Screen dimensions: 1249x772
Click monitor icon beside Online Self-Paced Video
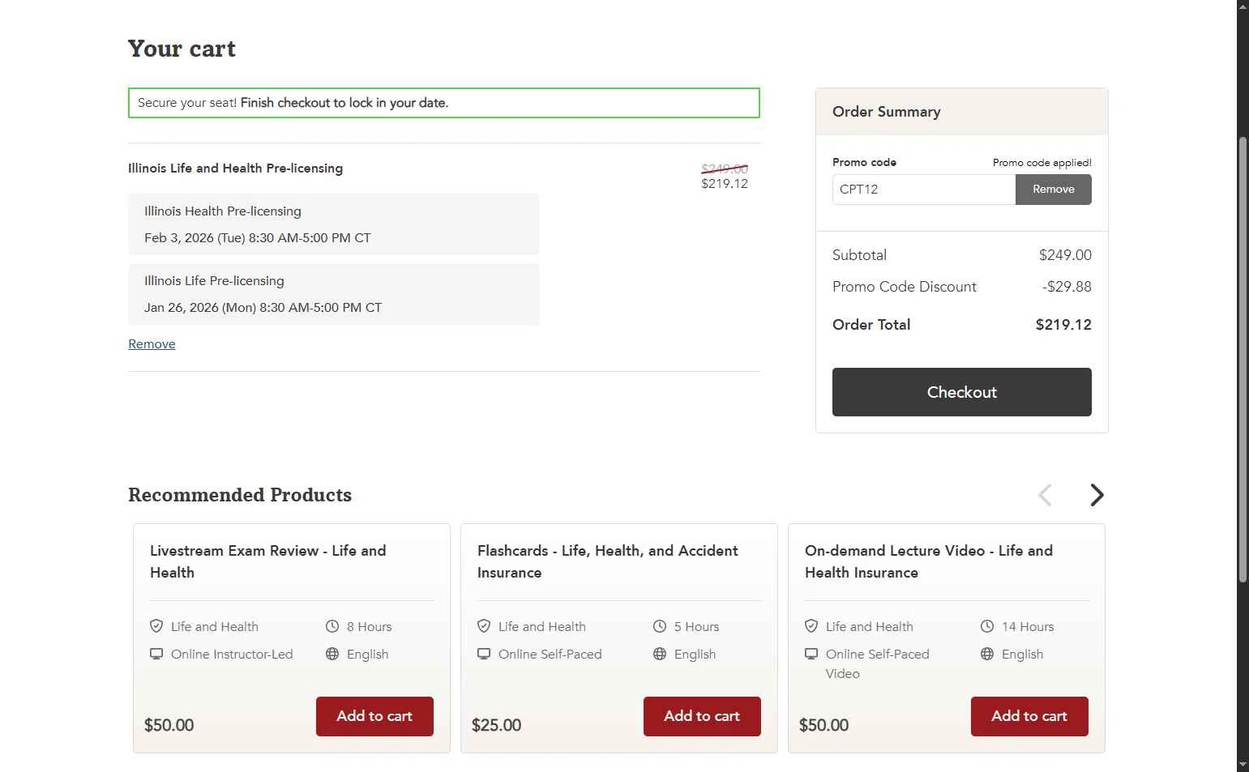[x=811, y=654]
